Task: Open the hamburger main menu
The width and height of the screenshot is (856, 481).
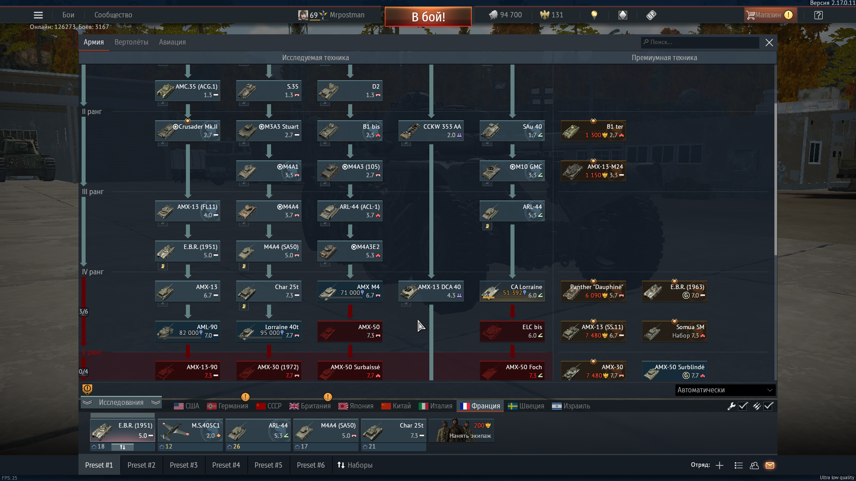Action: pos(38,15)
